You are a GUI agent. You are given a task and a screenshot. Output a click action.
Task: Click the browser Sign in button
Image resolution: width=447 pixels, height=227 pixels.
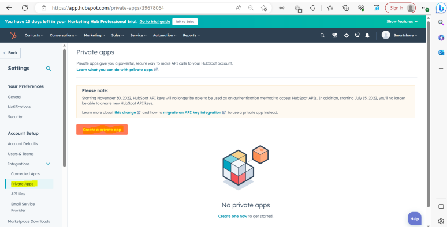tap(400, 8)
